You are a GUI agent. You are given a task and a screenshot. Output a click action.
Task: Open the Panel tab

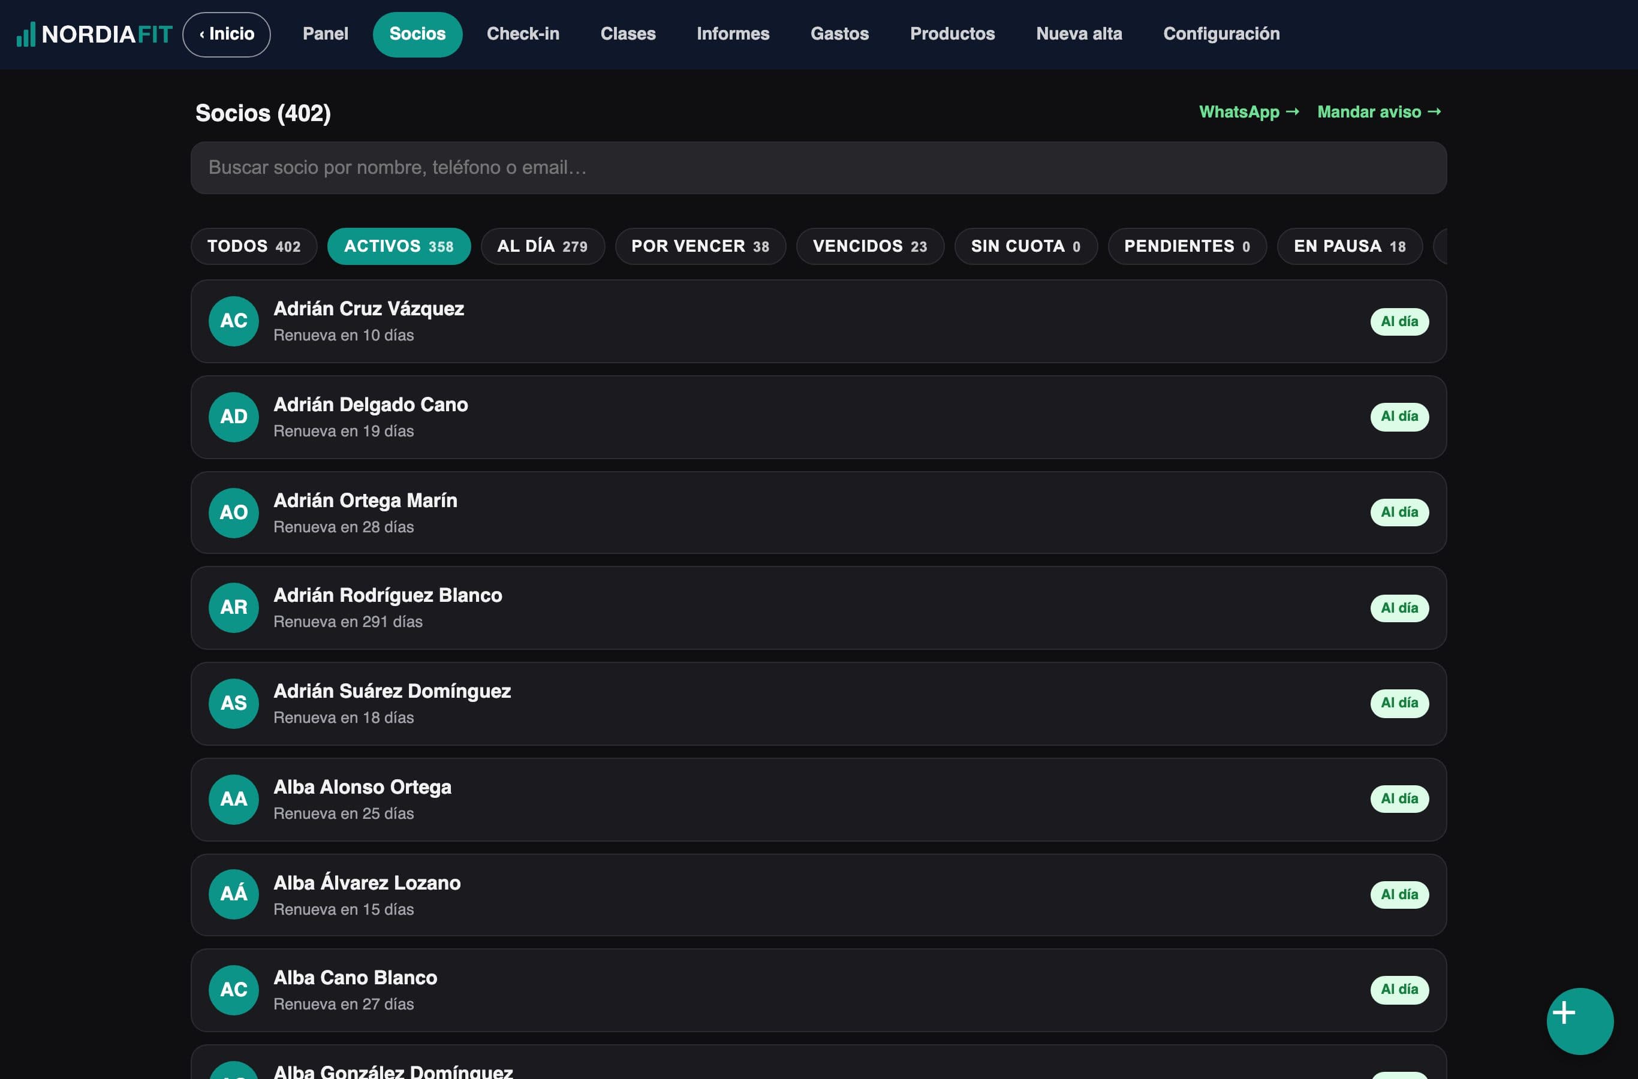(325, 34)
